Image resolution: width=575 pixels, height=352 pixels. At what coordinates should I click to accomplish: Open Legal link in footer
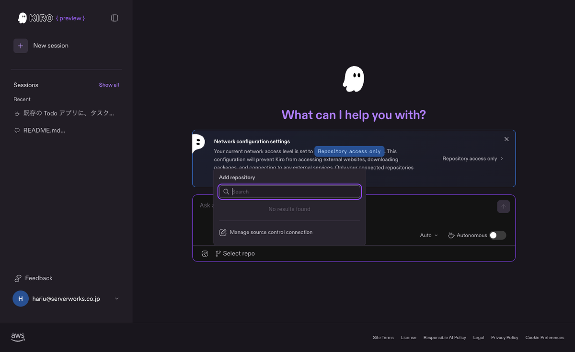pyautogui.click(x=479, y=338)
